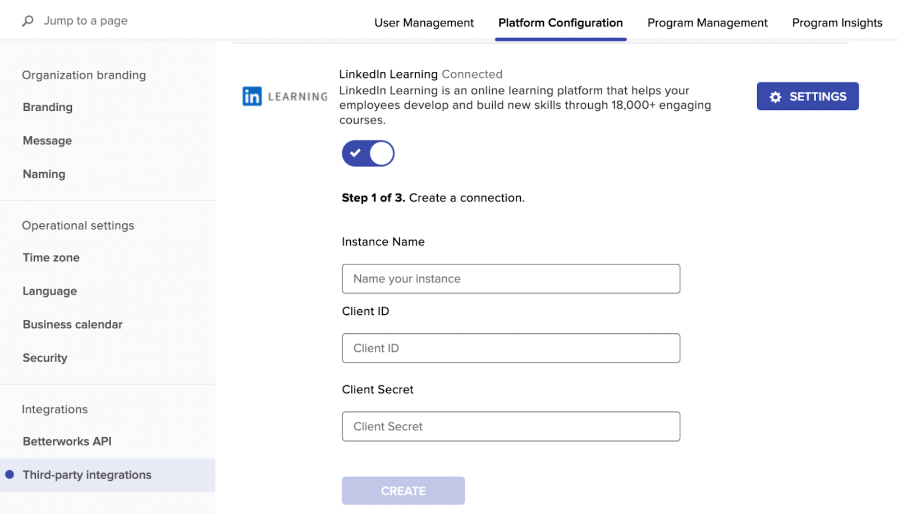Click the Connected status text

click(472, 74)
